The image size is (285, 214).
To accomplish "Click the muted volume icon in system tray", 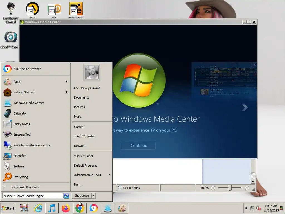I will (258, 208).
